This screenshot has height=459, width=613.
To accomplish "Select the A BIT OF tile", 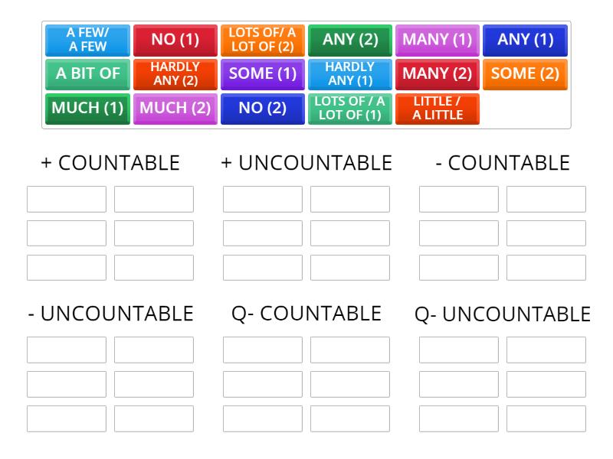I will click(x=87, y=74).
